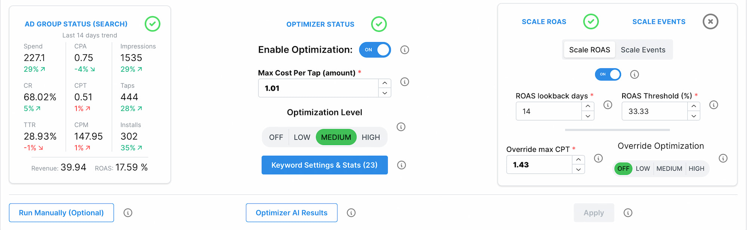
Task: Click the down arrow on ROAS lookback days
Action: pyautogui.click(x=588, y=116)
